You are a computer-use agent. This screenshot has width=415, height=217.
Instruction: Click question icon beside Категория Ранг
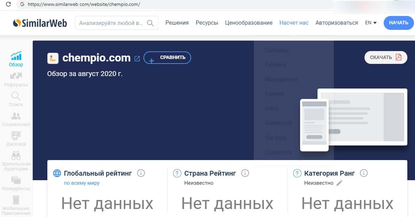[297, 173]
